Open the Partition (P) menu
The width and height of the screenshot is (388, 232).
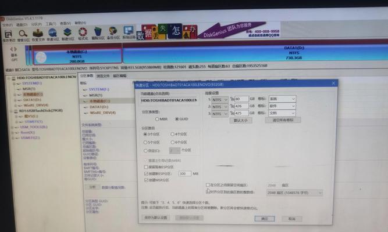[x=37, y=24]
